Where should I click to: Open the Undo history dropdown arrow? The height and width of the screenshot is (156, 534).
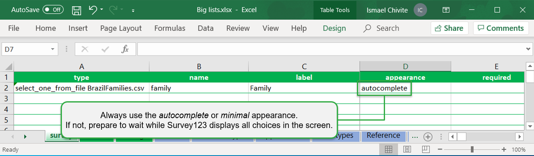coord(102,9)
